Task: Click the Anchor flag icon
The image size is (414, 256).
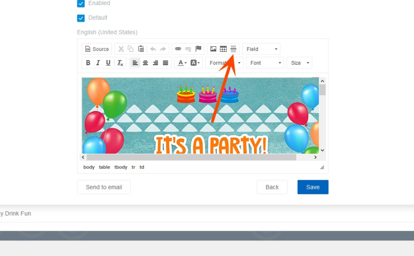Action: (x=198, y=49)
